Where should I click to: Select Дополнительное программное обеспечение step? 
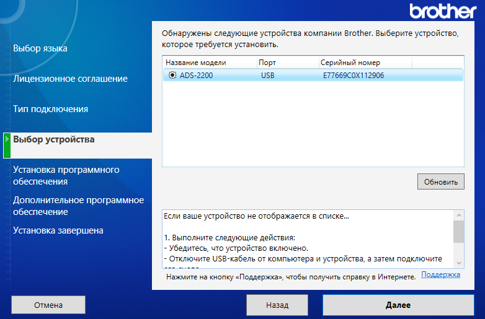coord(79,206)
